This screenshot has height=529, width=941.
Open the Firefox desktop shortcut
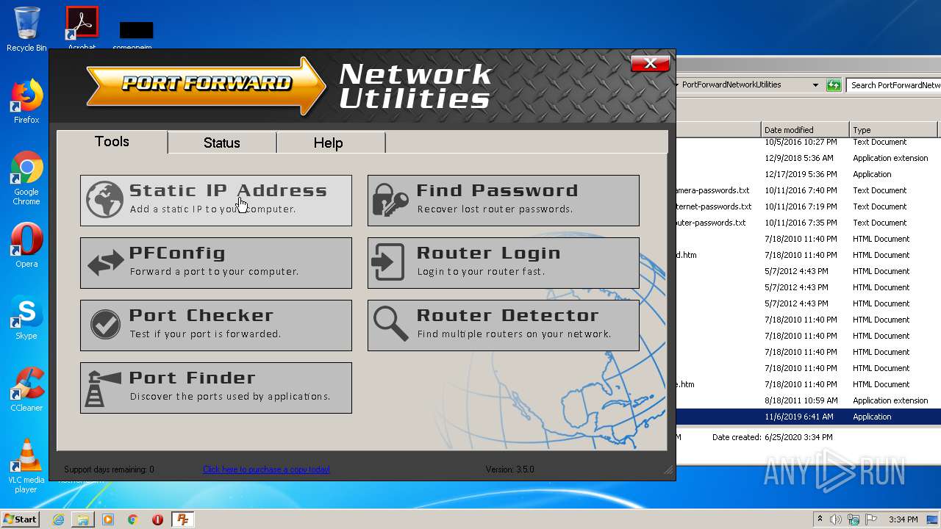26,101
